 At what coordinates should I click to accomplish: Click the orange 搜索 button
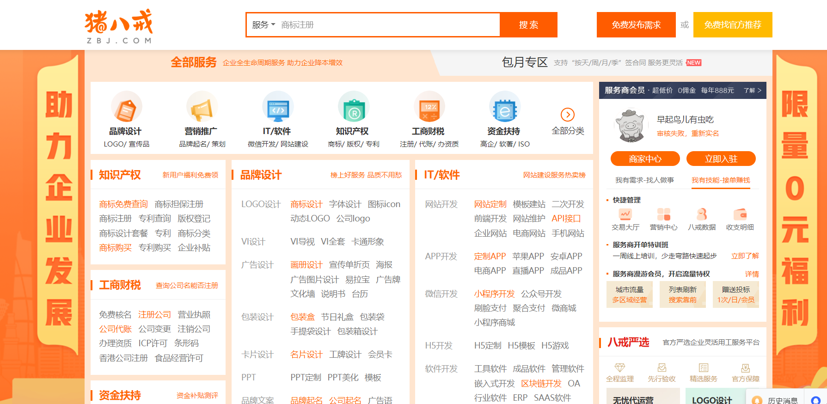(x=528, y=24)
